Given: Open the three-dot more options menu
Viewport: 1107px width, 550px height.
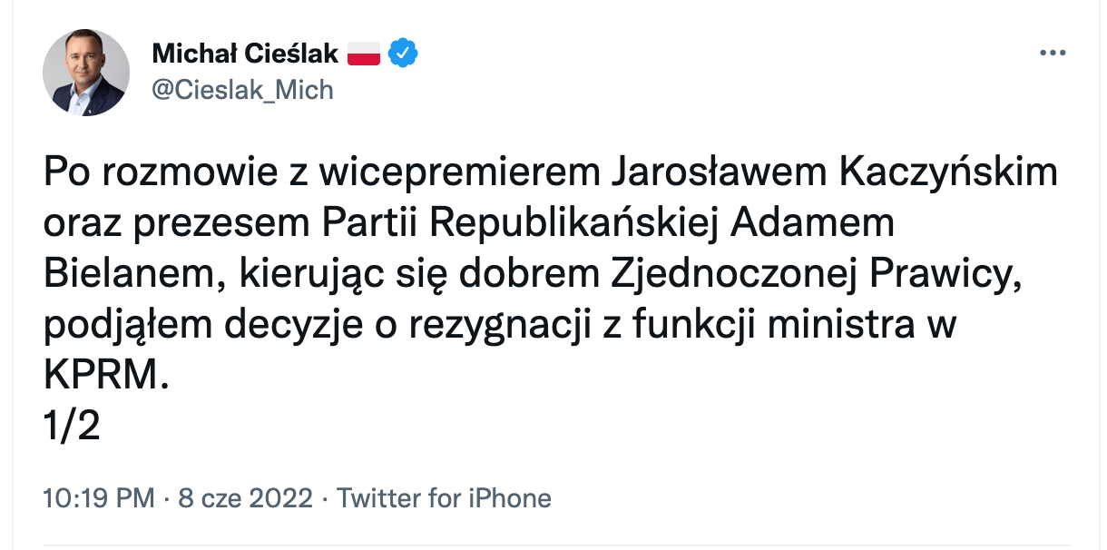Looking at the screenshot, I should click(x=1053, y=53).
